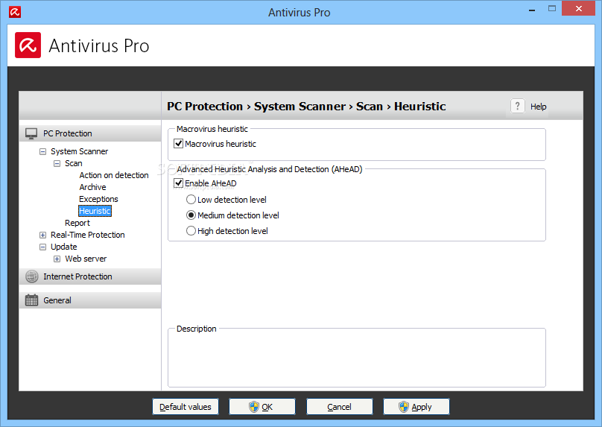Viewport: 602px width, 427px height.
Task: Select Scan tree label
Action: pos(73,163)
